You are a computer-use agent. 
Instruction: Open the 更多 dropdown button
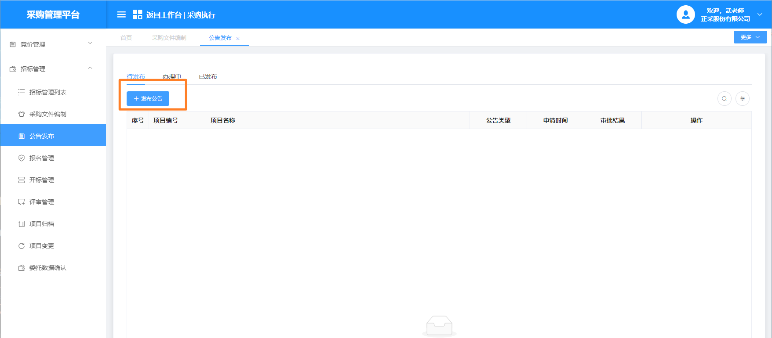point(750,37)
